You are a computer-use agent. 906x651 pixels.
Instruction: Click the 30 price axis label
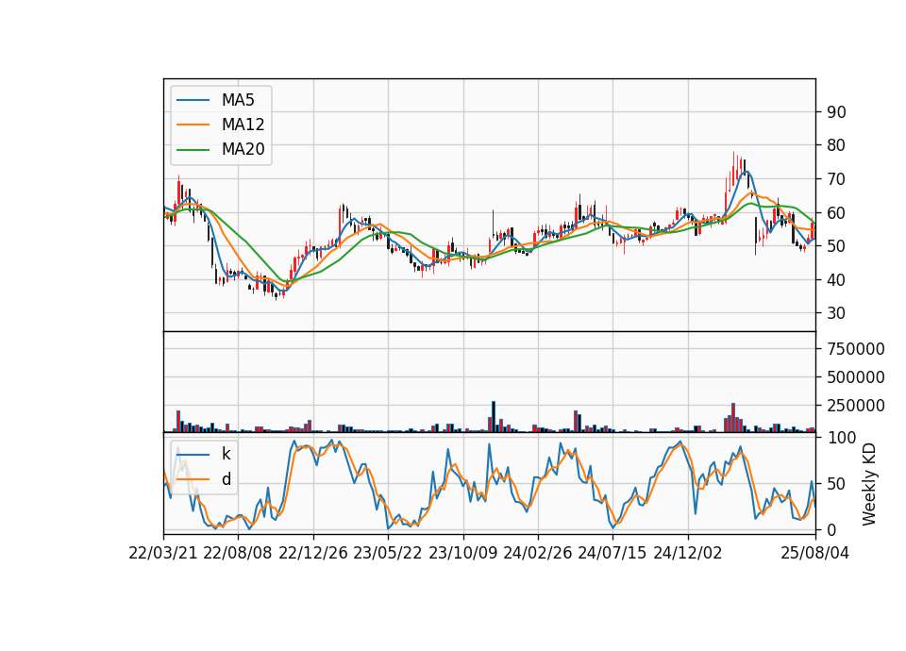click(836, 313)
